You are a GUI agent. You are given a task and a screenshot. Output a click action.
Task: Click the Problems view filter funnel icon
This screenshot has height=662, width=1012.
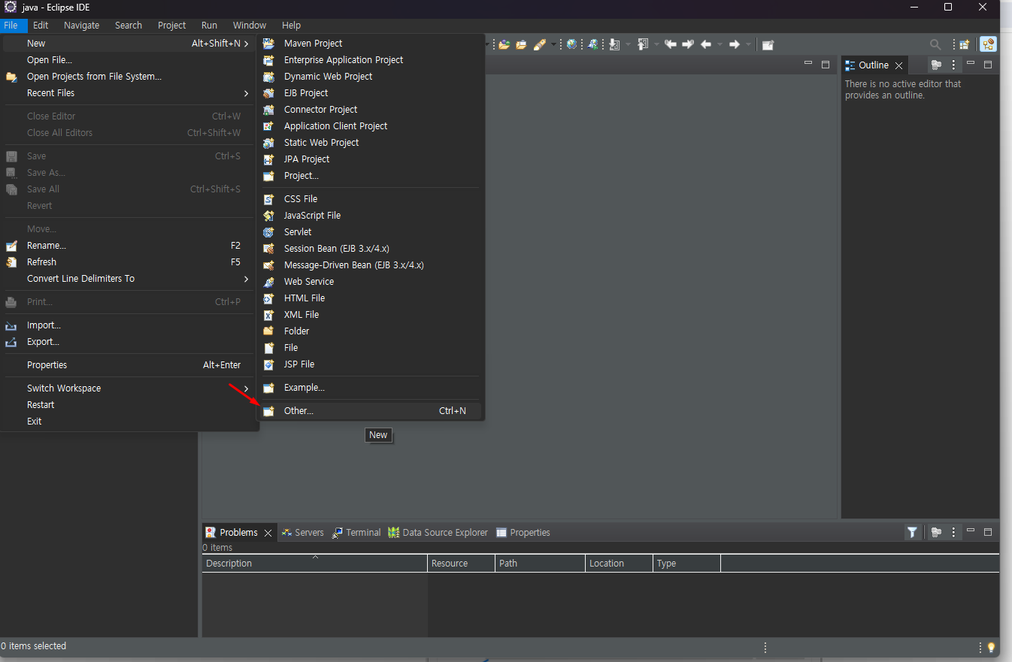912,532
